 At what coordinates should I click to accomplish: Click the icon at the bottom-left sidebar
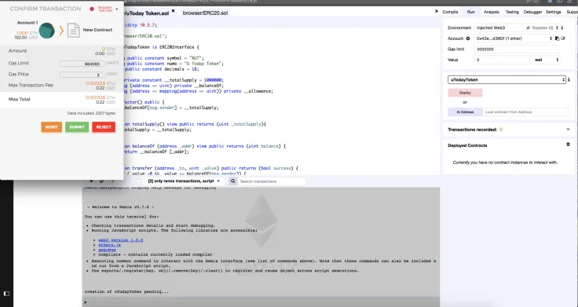pos(6,294)
